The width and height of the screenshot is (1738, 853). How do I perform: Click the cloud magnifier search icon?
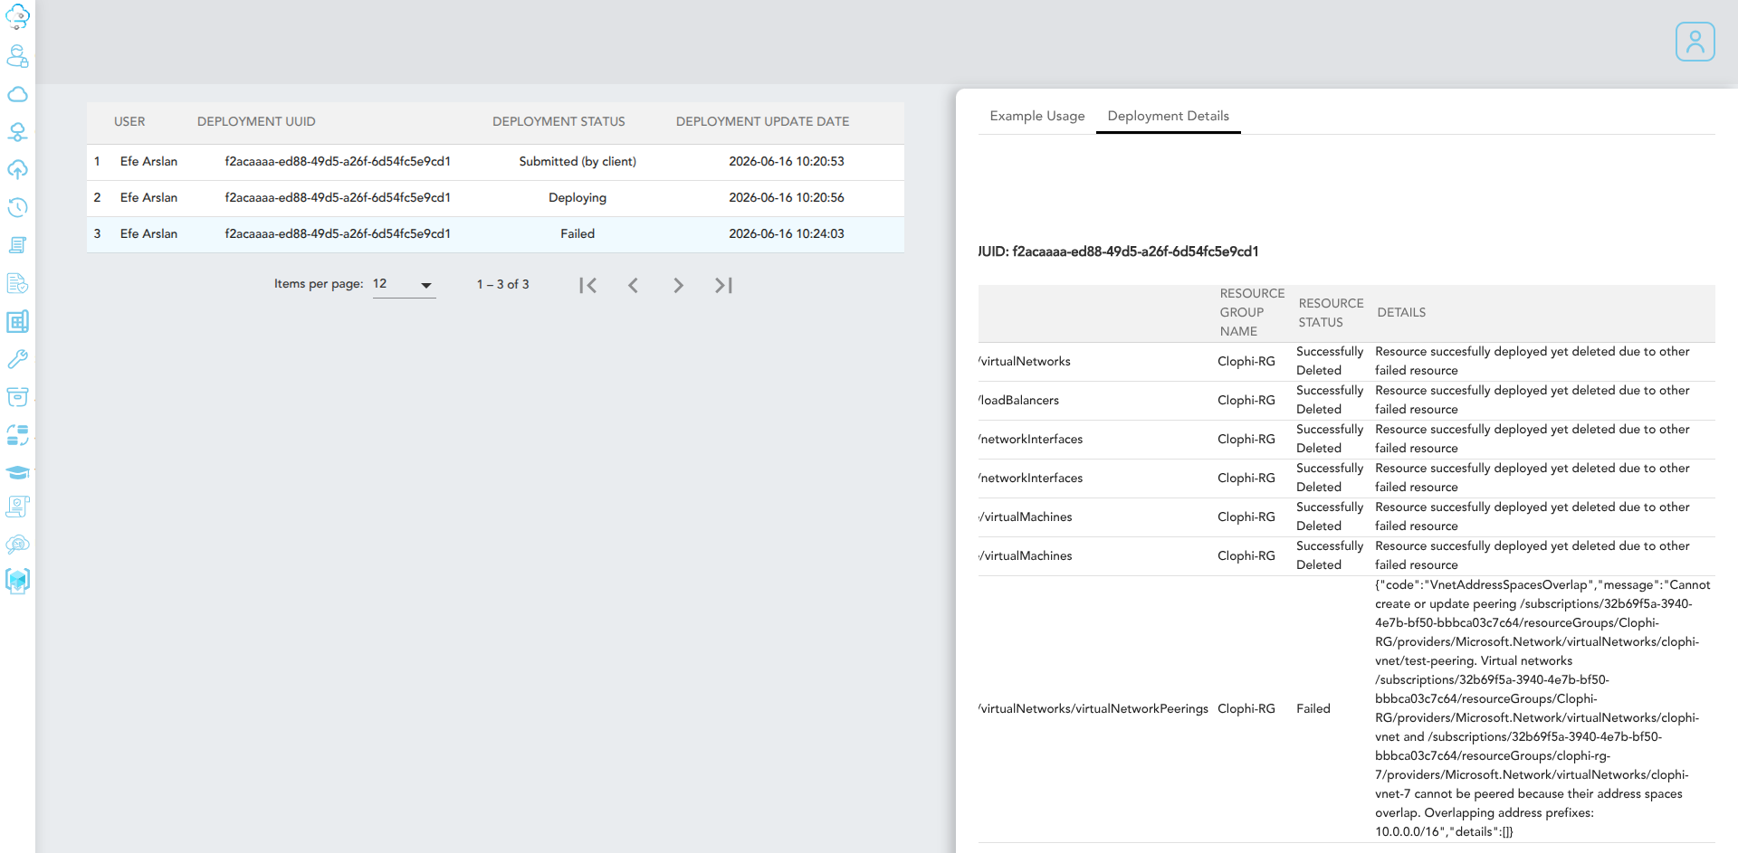tap(17, 545)
